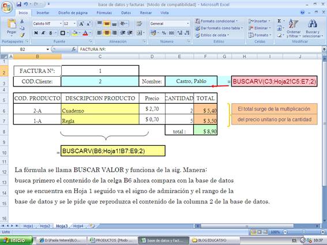327x245 pixels.
Task: Switch to Diseño de página tab
Action: pos(73,13)
